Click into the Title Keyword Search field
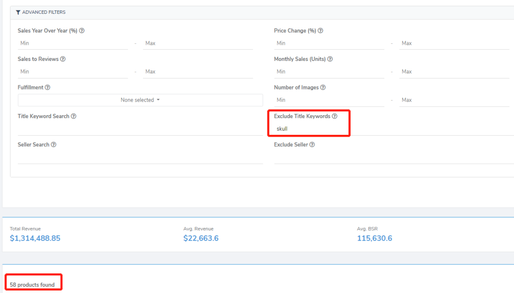 coord(140,129)
